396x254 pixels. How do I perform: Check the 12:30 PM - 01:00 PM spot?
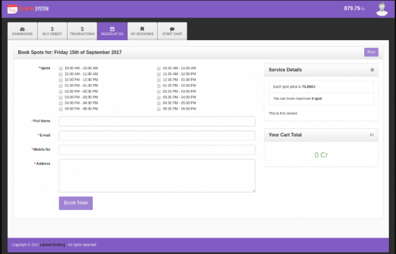coord(158,80)
